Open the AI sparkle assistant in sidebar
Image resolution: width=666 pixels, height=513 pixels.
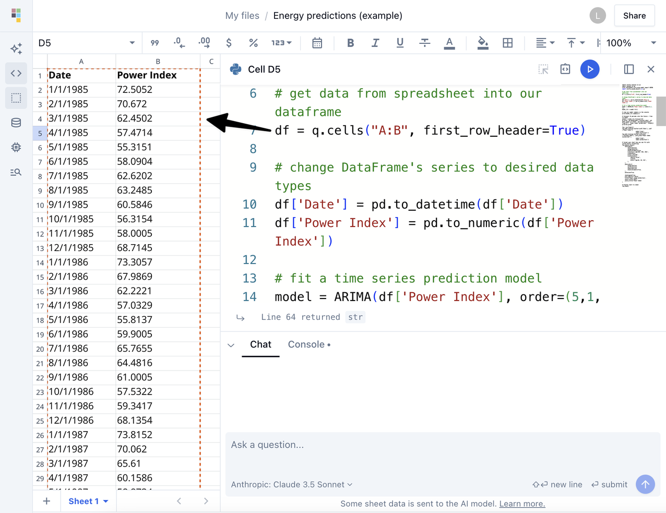coord(16,49)
